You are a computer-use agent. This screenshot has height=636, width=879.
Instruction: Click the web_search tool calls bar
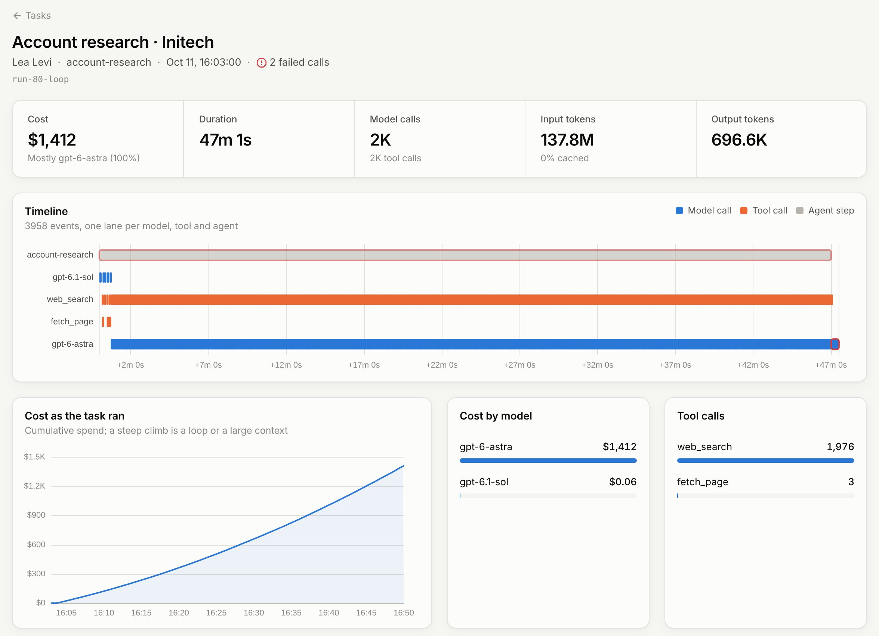765,461
